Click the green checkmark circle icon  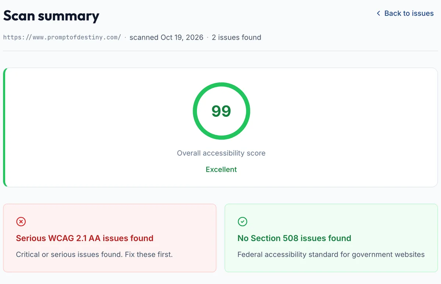coord(243,222)
